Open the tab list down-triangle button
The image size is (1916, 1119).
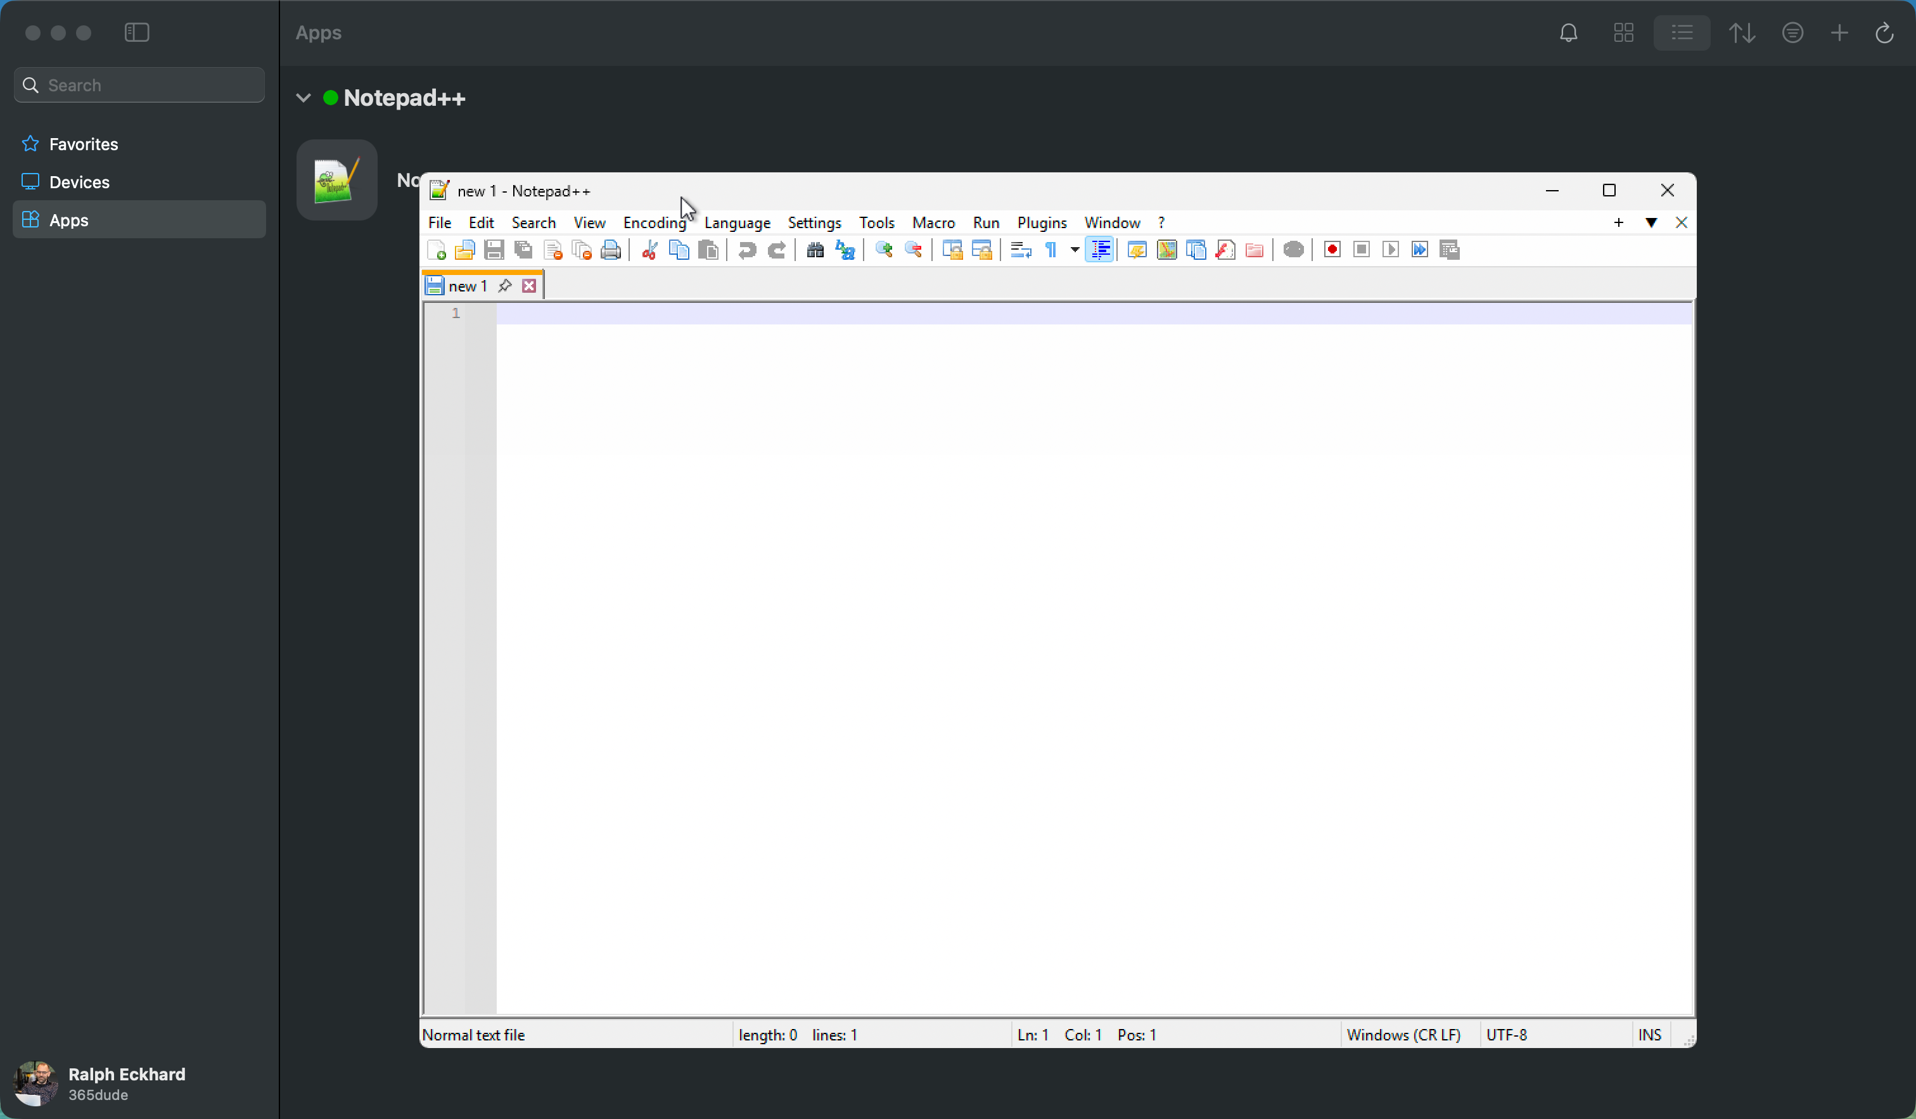pyautogui.click(x=1651, y=223)
